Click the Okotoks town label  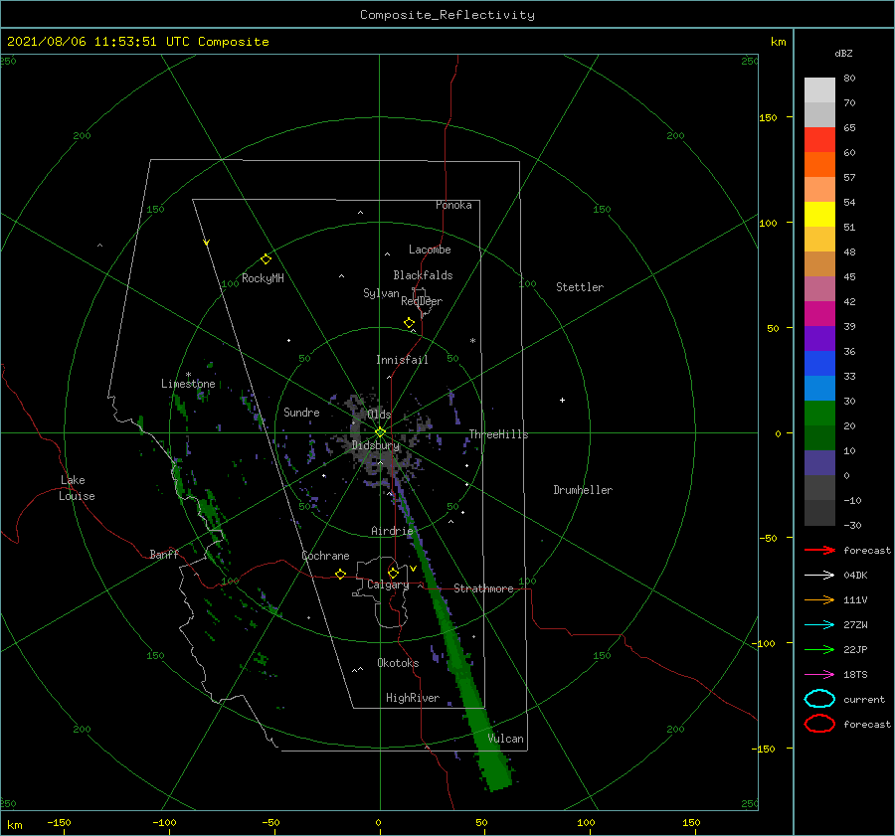pos(398,662)
